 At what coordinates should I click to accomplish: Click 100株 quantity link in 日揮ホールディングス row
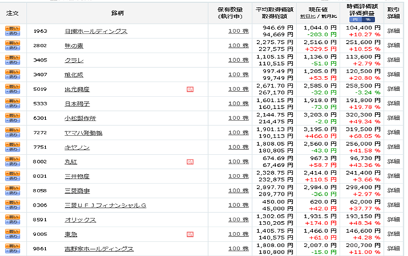(x=238, y=31)
